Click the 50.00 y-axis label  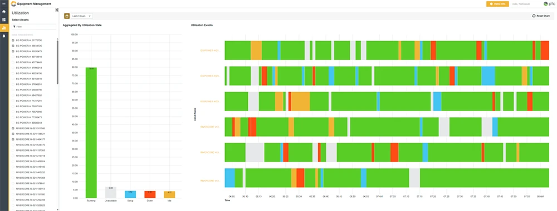click(x=75, y=117)
